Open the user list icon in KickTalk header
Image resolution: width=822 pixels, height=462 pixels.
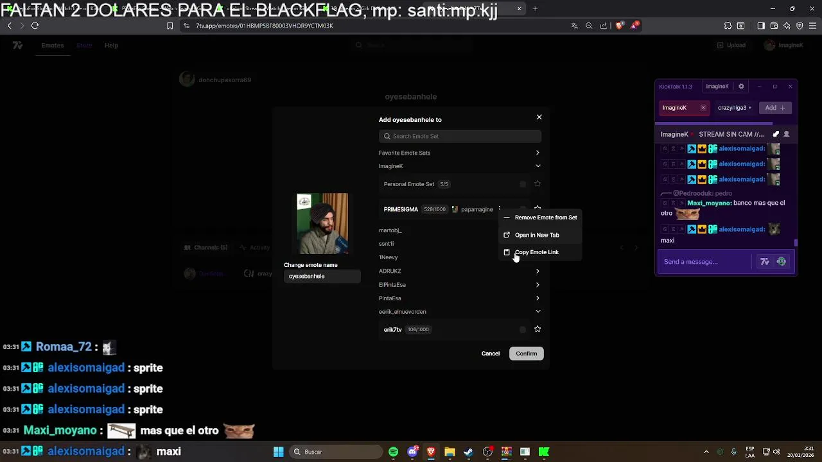(x=786, y=135)
